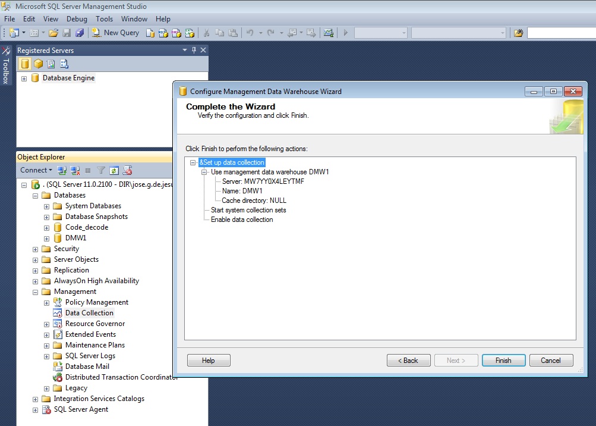This screenshot has height=426, width=596.
Task: Collapse the Management folder
Action: click(35, 292)
